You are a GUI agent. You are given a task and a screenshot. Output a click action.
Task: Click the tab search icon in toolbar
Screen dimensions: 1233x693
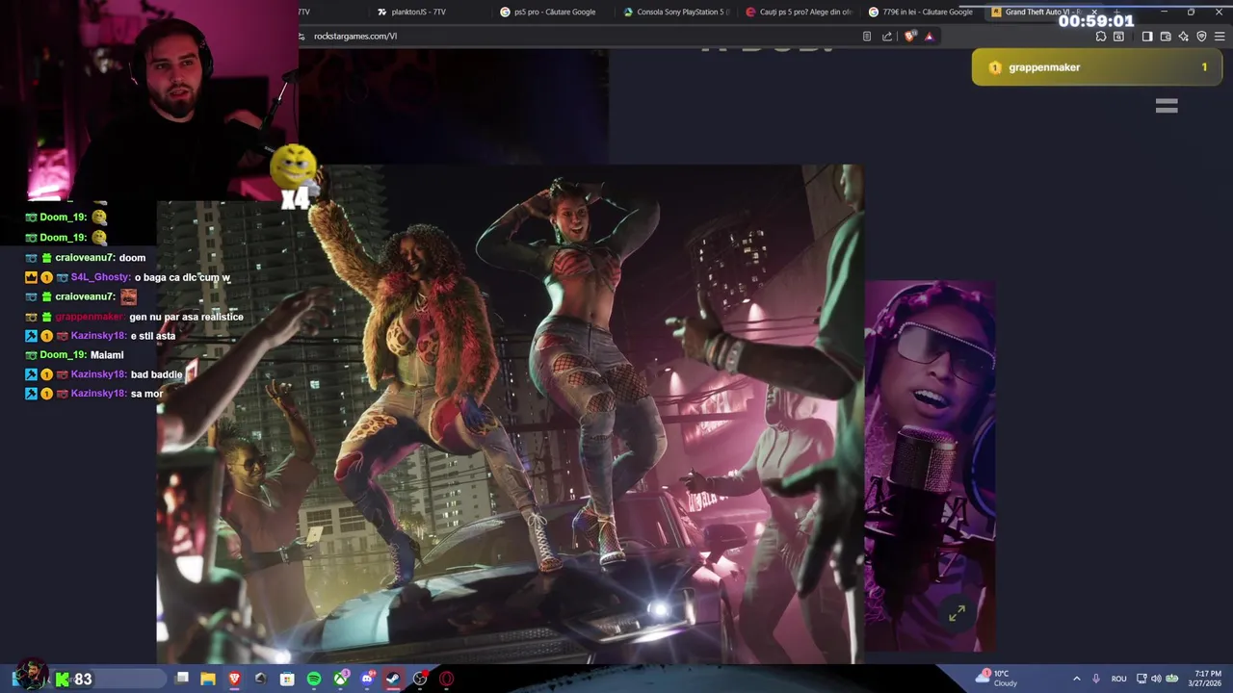[x=1118, y=37]
